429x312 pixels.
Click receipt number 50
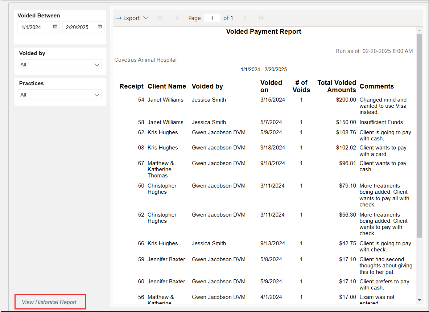click(141, 185)
